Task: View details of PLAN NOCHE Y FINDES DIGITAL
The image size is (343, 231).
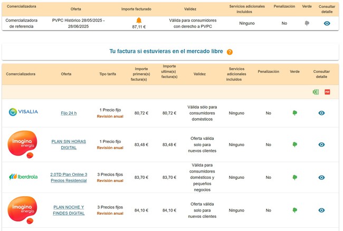Action: [321, 210]
